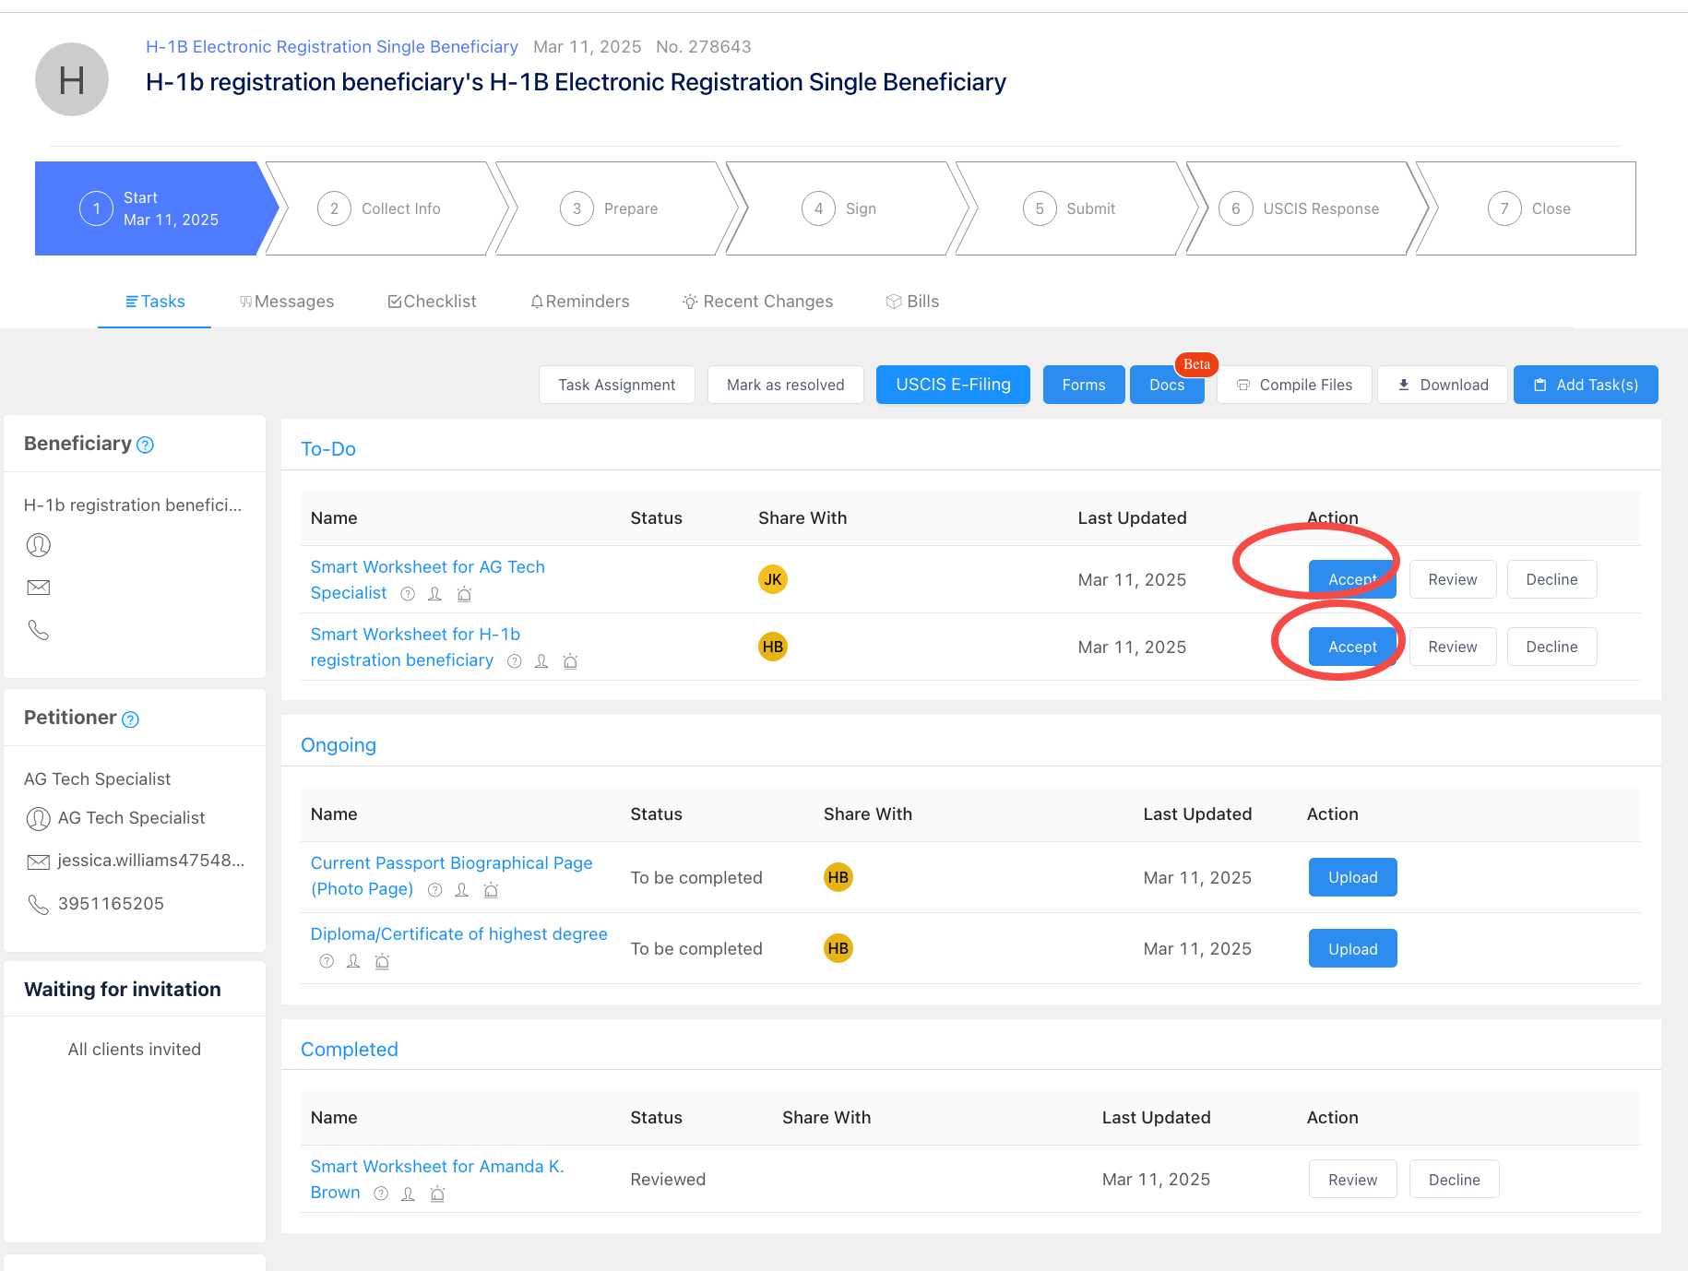The image size is (1688, 1271).
Task: Open the Recent Changes tab
Action: (757, 302)
